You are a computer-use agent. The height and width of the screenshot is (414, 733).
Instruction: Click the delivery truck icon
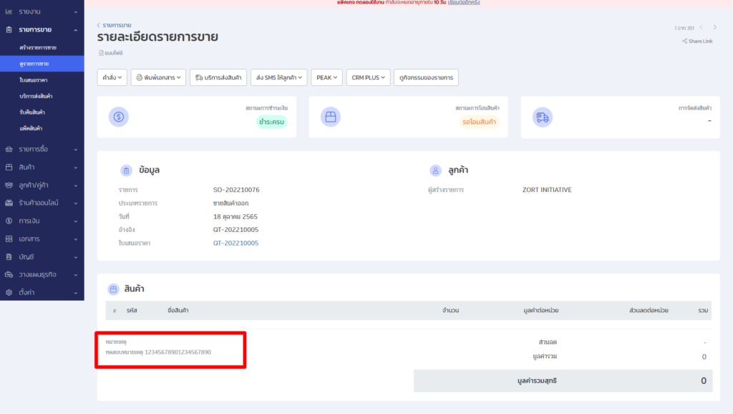542,117
